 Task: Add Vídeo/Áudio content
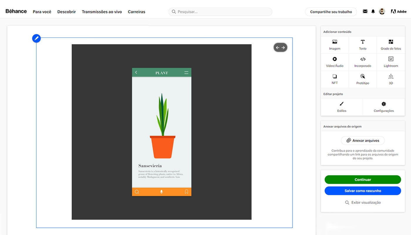pos(334,62)
